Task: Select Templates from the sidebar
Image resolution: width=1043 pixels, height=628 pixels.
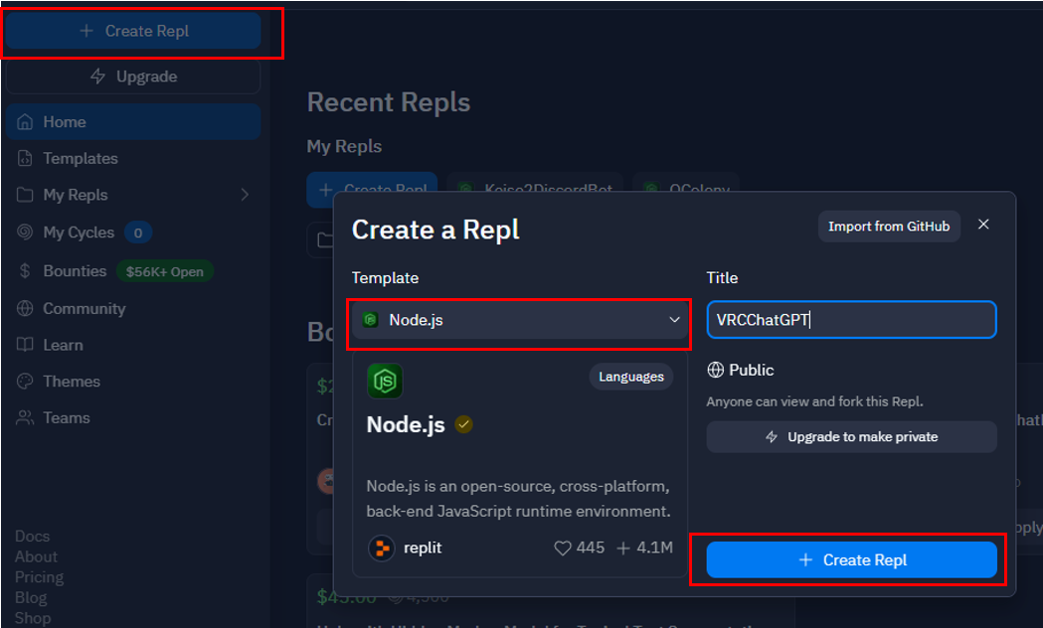Action: click(79, 158)
